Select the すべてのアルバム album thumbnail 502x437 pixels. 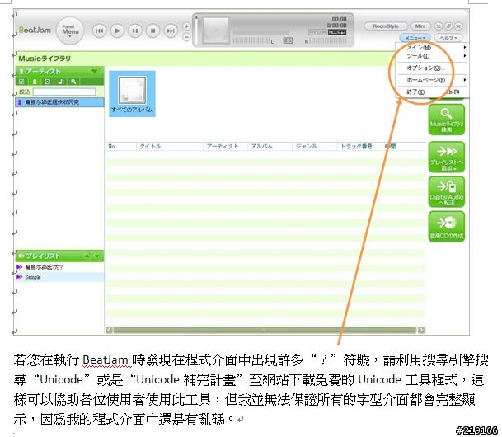point(132,94)
